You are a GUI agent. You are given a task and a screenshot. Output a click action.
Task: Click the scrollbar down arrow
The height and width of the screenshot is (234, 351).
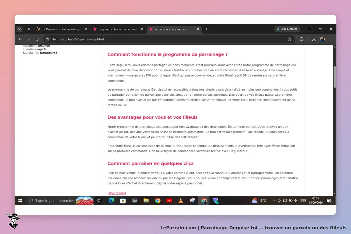tap(335, 193)
